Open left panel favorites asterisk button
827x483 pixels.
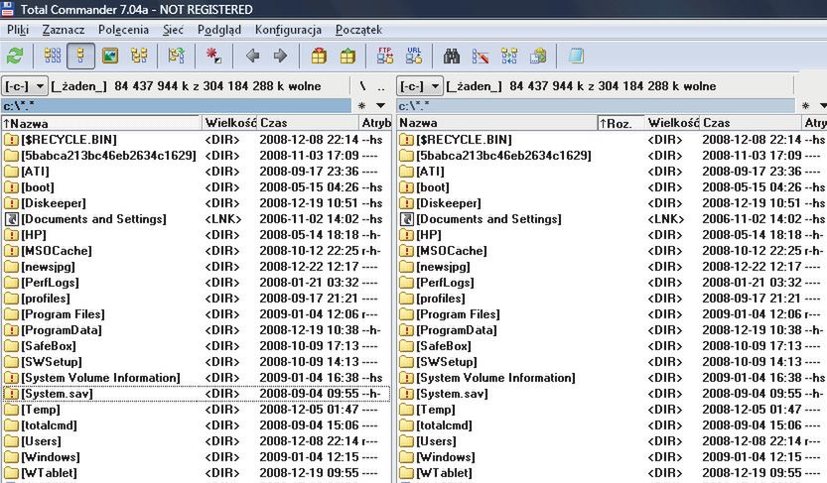click(361, 106)
